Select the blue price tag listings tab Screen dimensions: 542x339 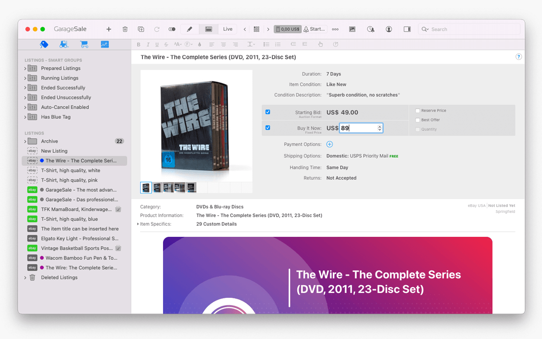(x=44, y=44)
